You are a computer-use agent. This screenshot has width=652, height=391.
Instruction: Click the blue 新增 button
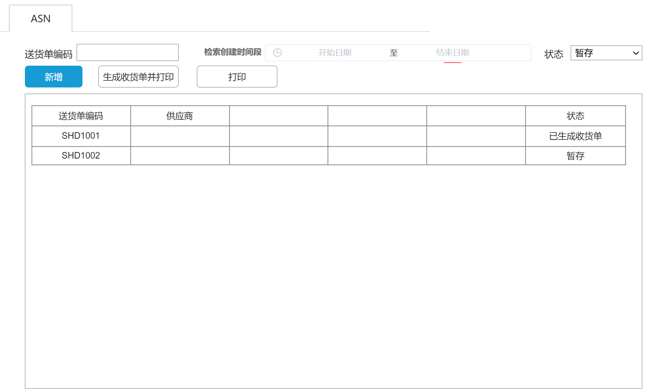pyautogui.click(x=54, y=77)
